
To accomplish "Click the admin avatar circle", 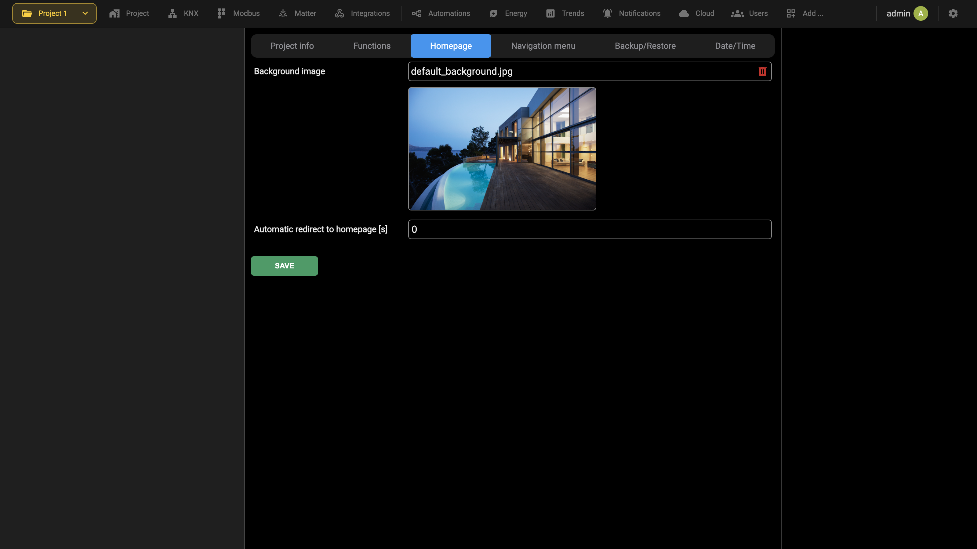I will click(x=921, y=13).
